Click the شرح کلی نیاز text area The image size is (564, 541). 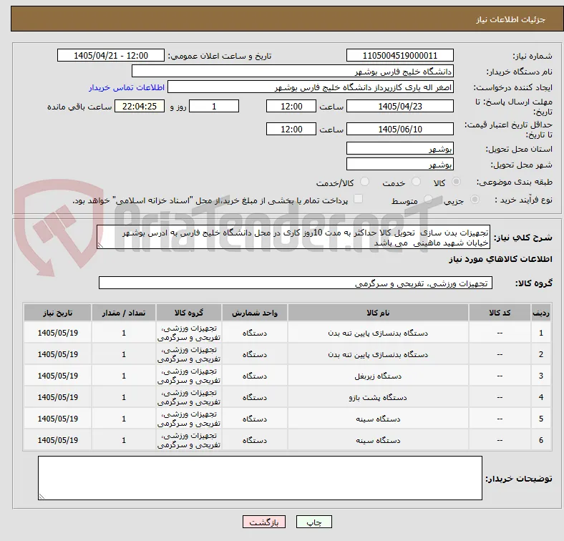click(293, 237)
